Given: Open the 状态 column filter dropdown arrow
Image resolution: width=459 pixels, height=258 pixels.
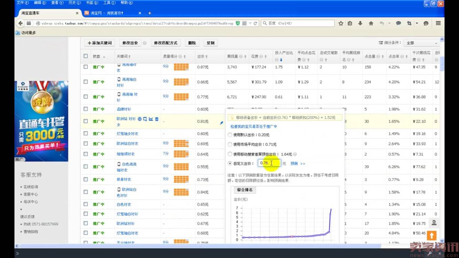Looking at the screenshot, I should click(104, 57).
